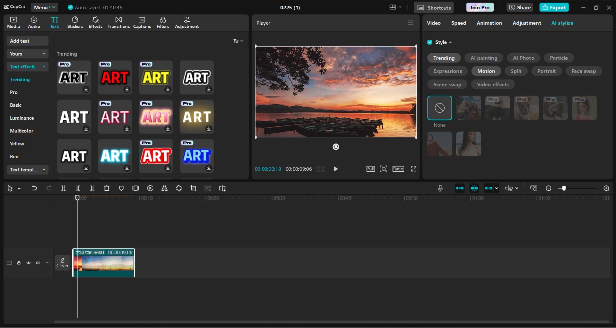
Task: Uncheck the Style checkbox in the AI stylize panel
Action: click(x=429, y=42)
